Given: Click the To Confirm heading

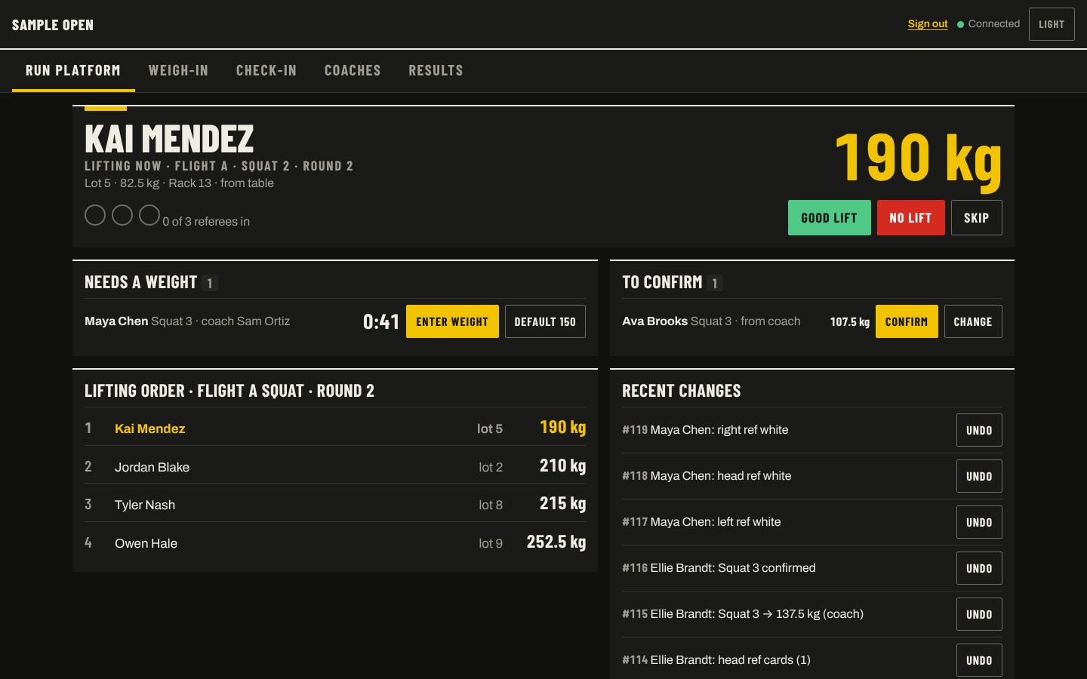Looking at the screenshot, I should tap(662, 282).
